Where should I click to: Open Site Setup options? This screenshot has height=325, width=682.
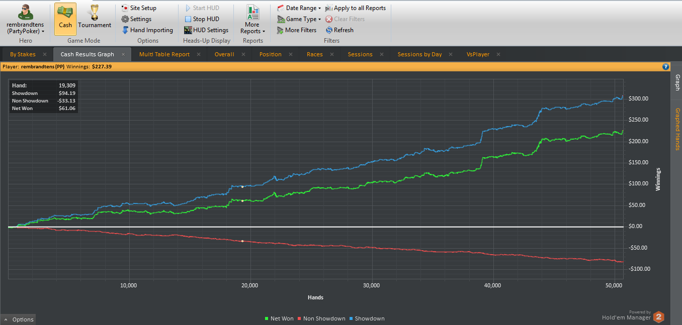(139, 8)
